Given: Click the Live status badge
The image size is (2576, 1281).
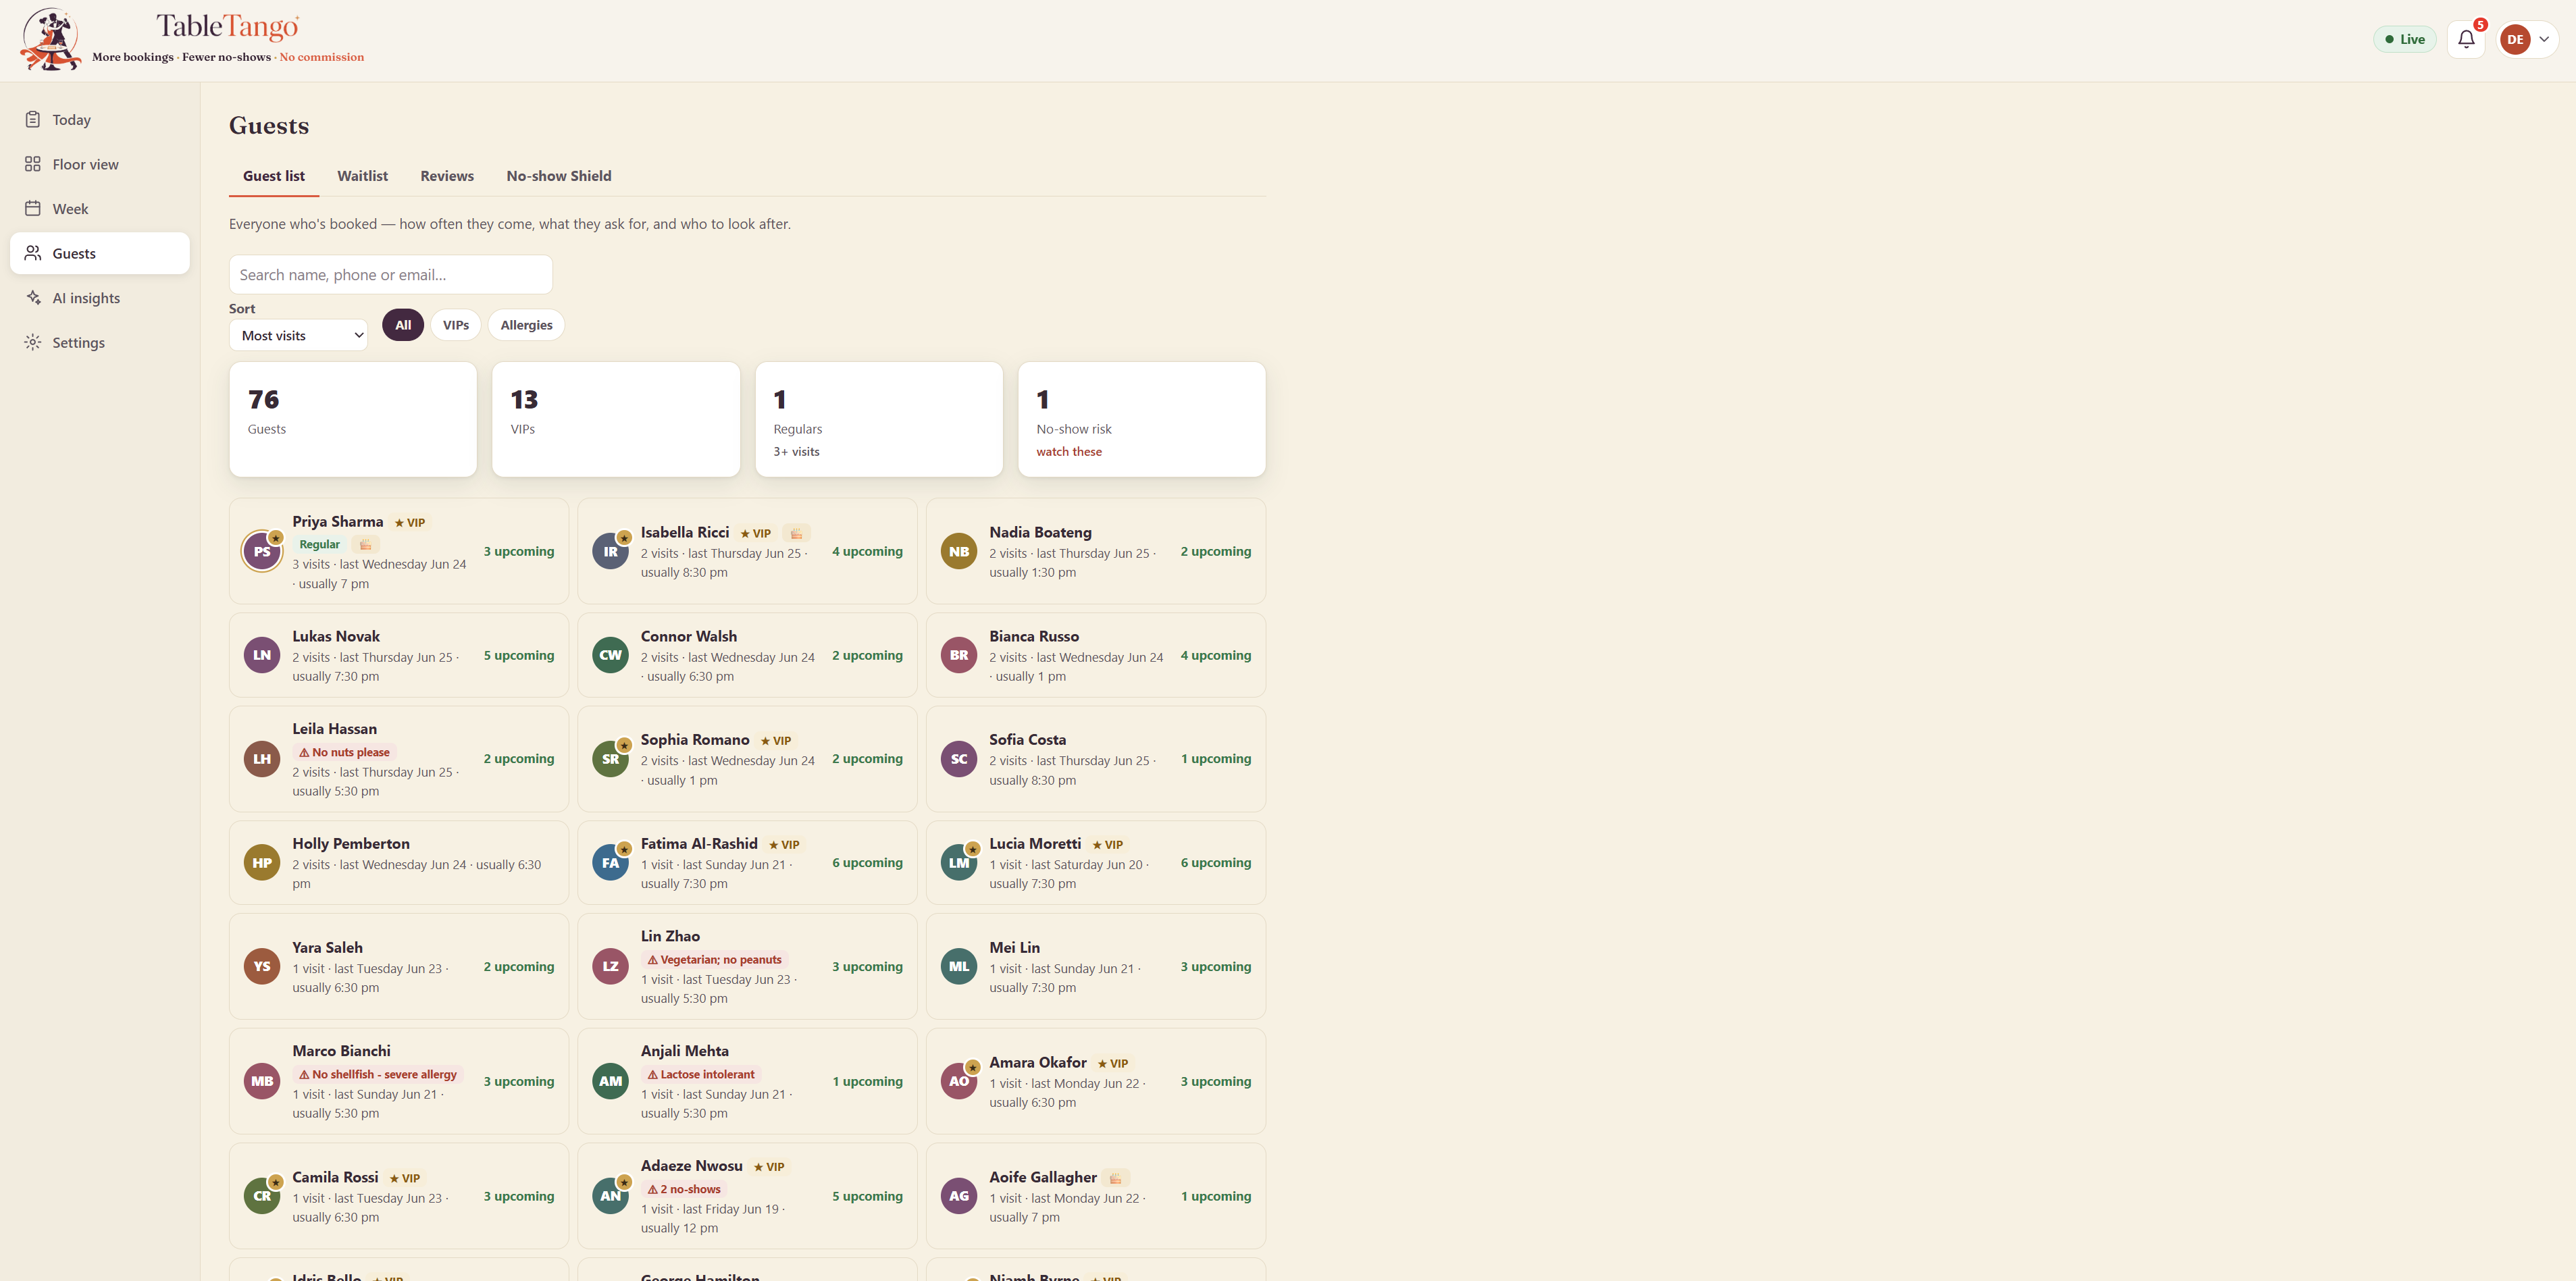Looking at the screenshot, I should (x=2405, y=39).
